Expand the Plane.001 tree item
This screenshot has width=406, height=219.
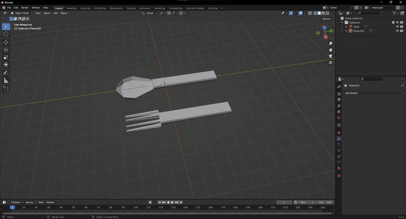coord(346,31)
